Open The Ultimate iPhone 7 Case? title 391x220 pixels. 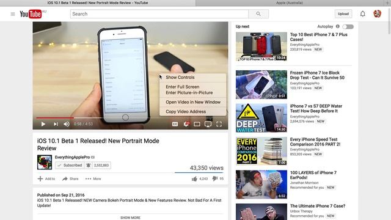coord(318,206)
